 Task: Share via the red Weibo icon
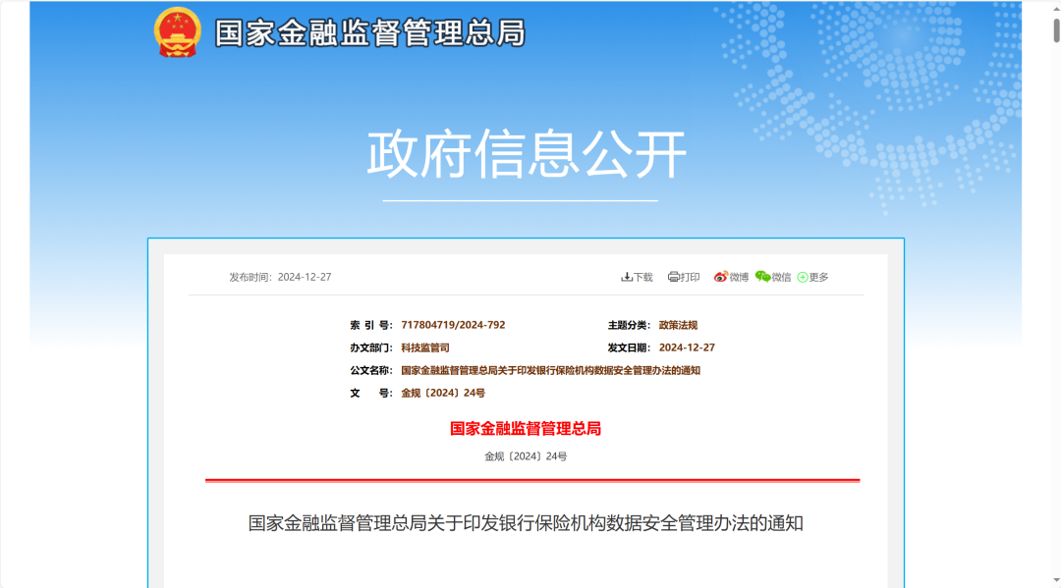coord(721,277)
